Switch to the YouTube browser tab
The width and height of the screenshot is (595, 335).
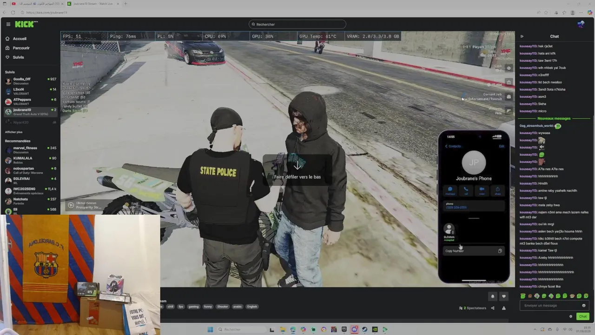tap(37, 4)
